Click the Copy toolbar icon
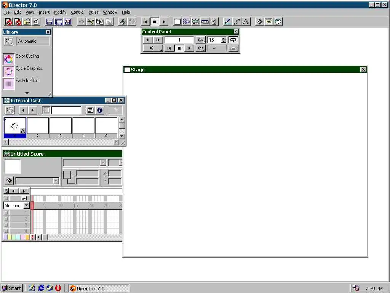Screen dimensions: 390x293 coord(100,22)
